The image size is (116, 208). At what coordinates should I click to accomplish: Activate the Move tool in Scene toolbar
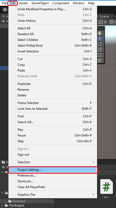100,39
